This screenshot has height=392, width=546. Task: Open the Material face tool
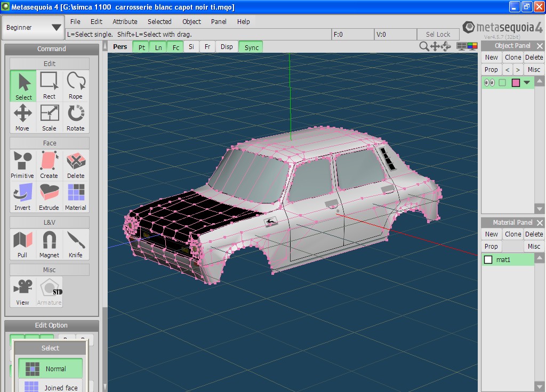(x=76, y=197)
